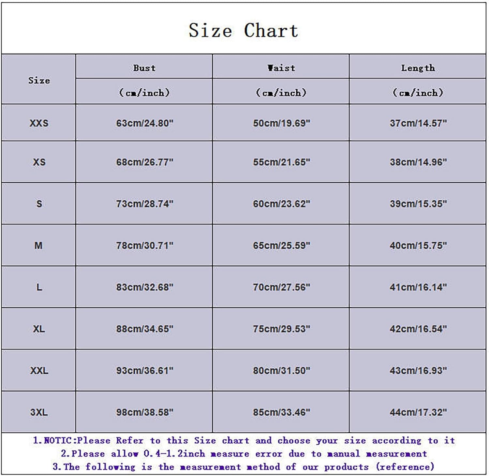Click the XXL waist value 80cm/31.50"
Viewport: 489px width, 476px height.
[281, 371]
